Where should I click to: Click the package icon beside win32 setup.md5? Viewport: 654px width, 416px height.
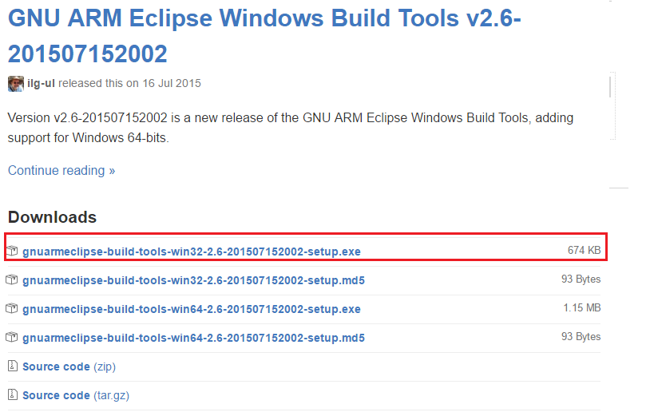[12, 280]
